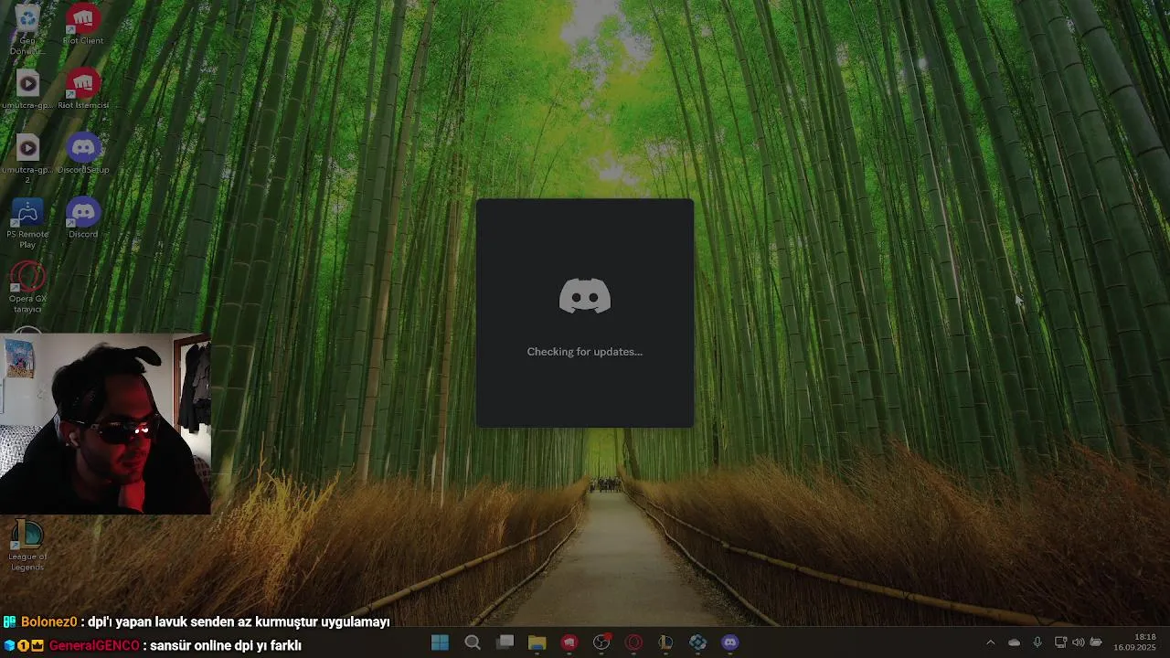Click the 'Checking for updates...' status text
Screen dimensions: 1170x658
[x=585, y=352]
